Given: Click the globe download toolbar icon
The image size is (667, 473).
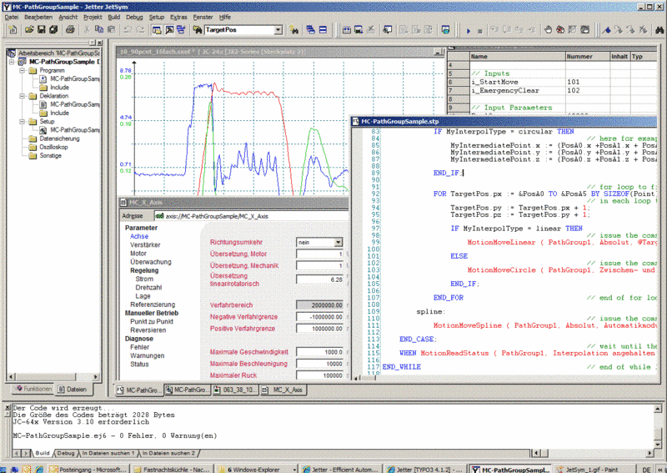Looking at the screenshot, I should pos(445,30).
